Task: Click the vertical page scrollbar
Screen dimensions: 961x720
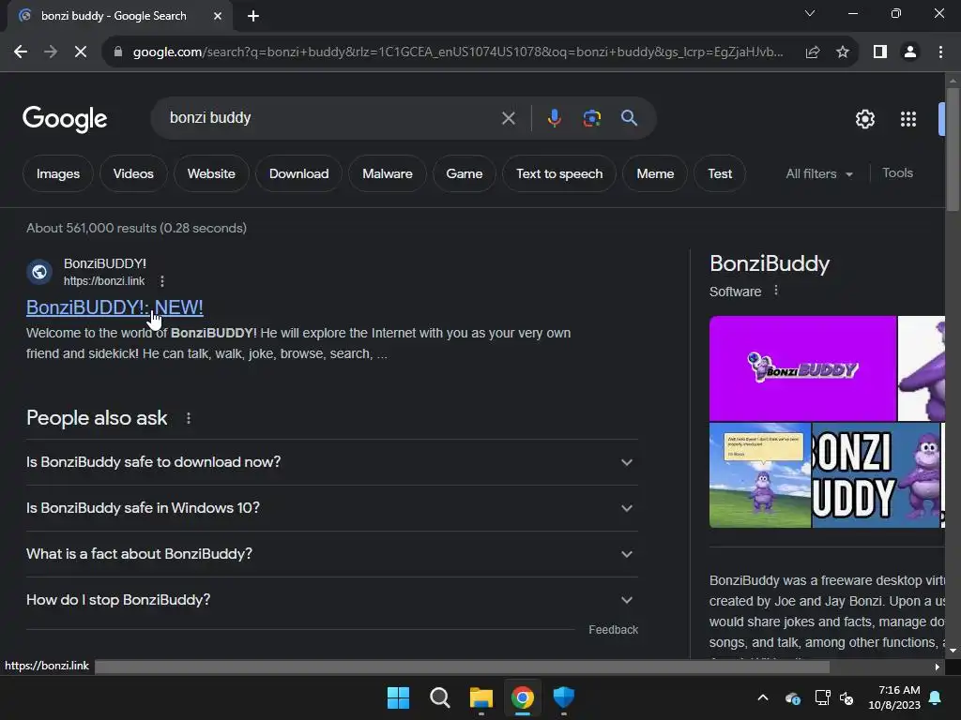Action: pyautogui.click(x=953, y=150)
